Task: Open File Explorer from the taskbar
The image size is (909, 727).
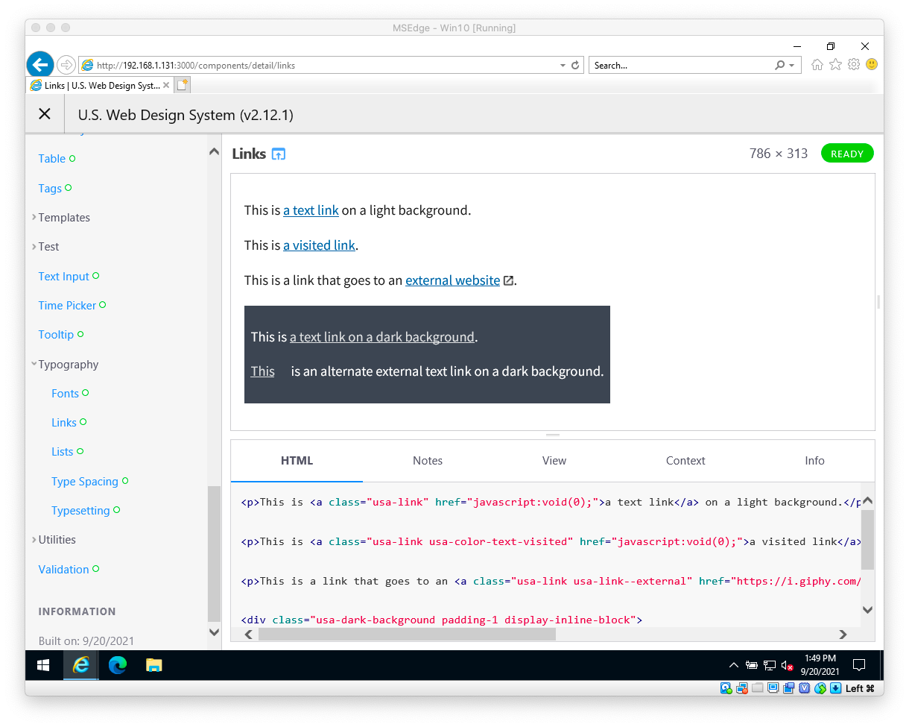Action: click(x=154, y=665)
